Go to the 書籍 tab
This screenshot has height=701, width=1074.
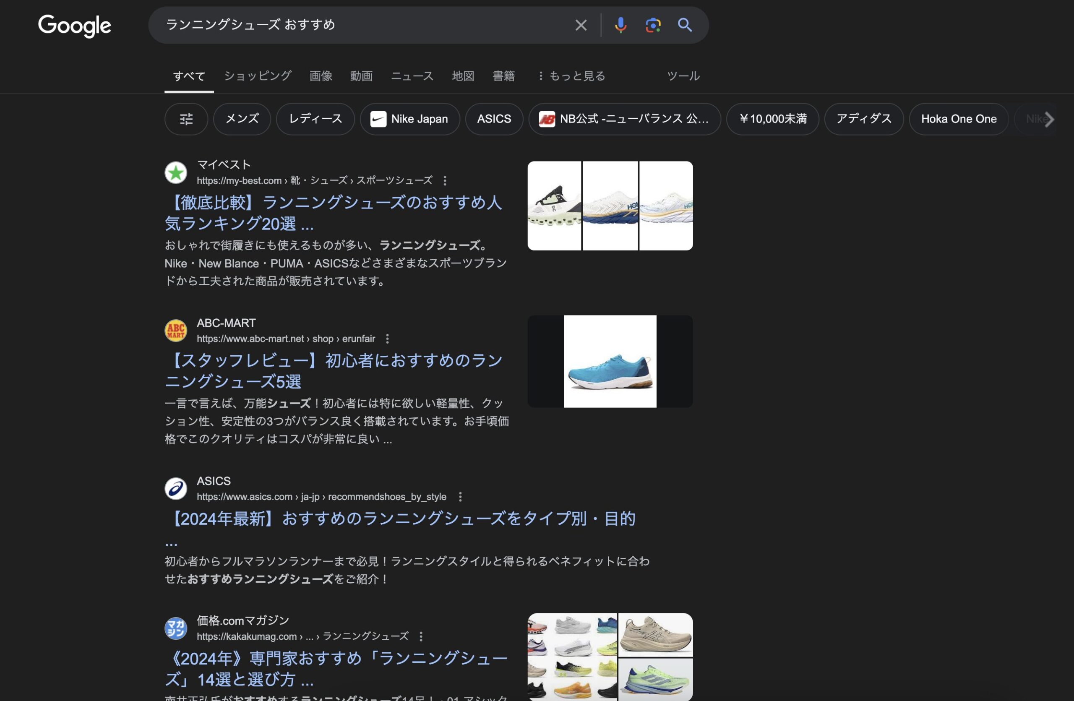[x=503, y=76]
